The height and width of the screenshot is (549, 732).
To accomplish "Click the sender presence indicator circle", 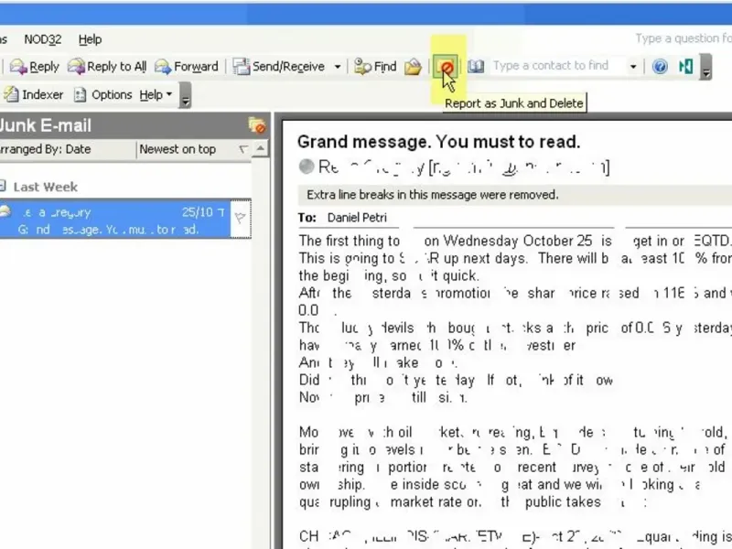I will click(307, 167).
